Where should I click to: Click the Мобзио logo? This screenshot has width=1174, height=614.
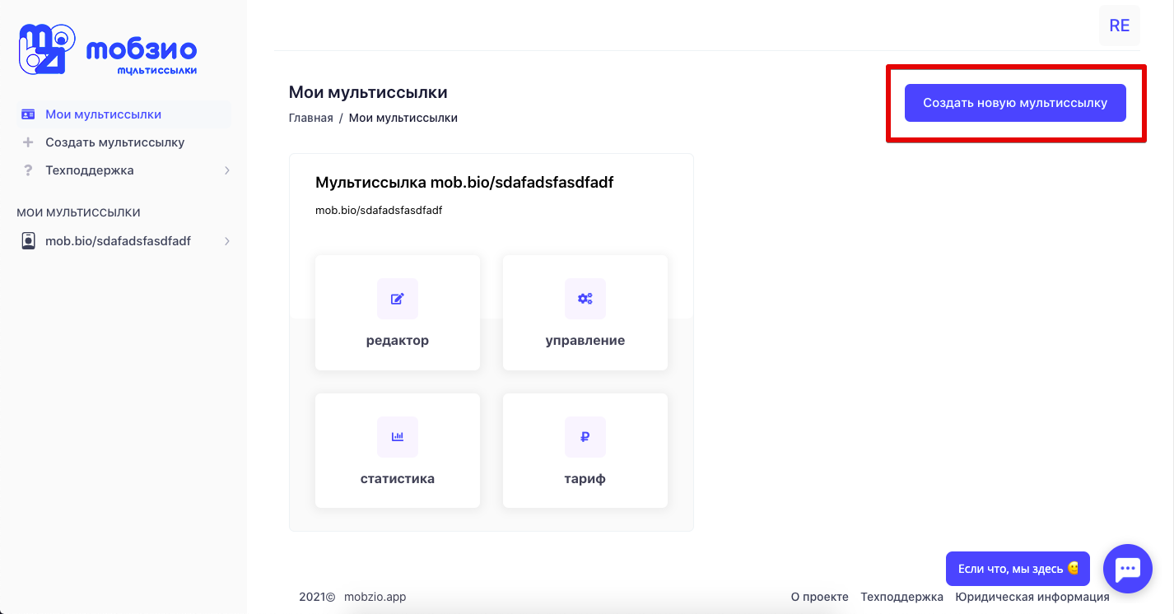108,50
